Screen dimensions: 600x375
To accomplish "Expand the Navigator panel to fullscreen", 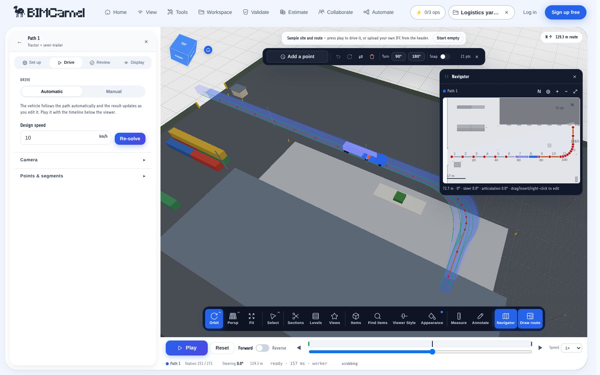I will [575, 91].
